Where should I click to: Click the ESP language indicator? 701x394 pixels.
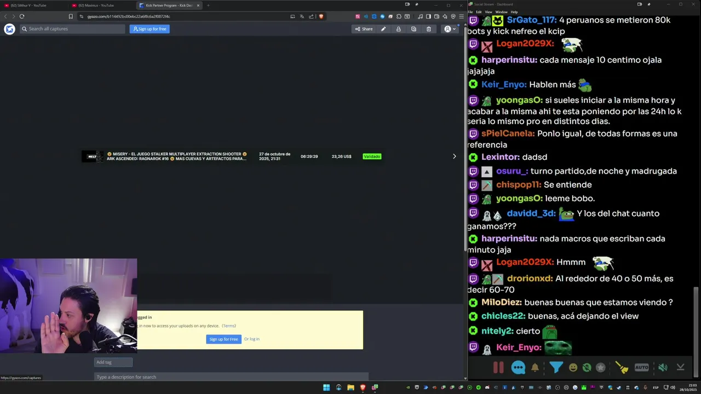pos(656,387)
